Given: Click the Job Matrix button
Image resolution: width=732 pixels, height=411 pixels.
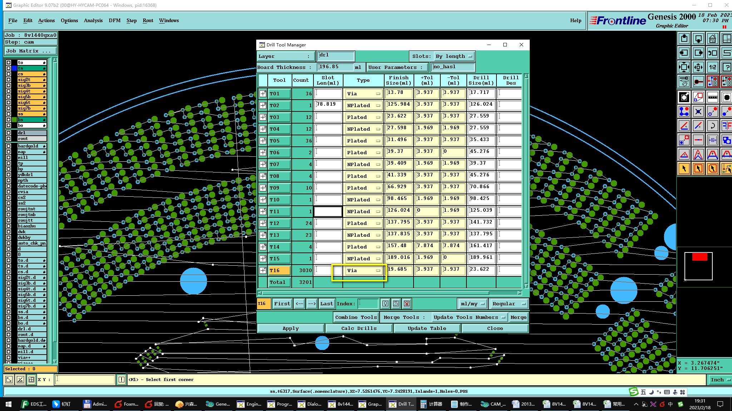Looking at the screenshot, I should click(30, 51).
